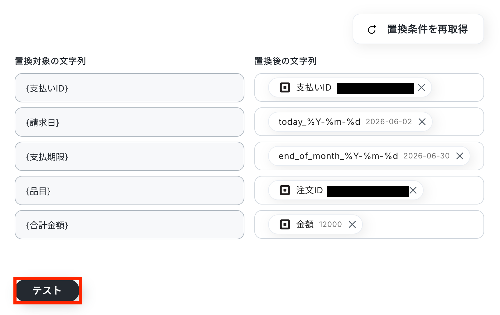Remove the 注文ID chip with its X
The width and height of the screenshot is (500, 315).
tap(413, 190)
